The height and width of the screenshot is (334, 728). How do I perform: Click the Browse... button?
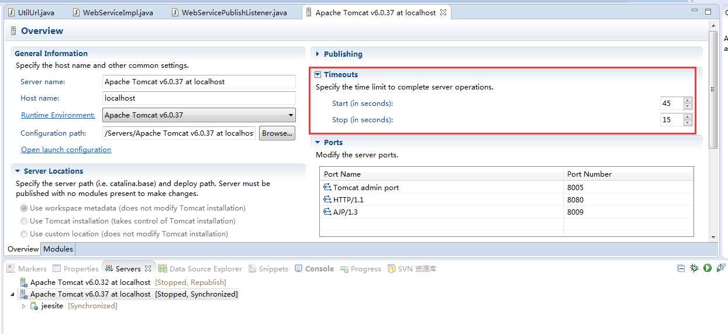277,133
